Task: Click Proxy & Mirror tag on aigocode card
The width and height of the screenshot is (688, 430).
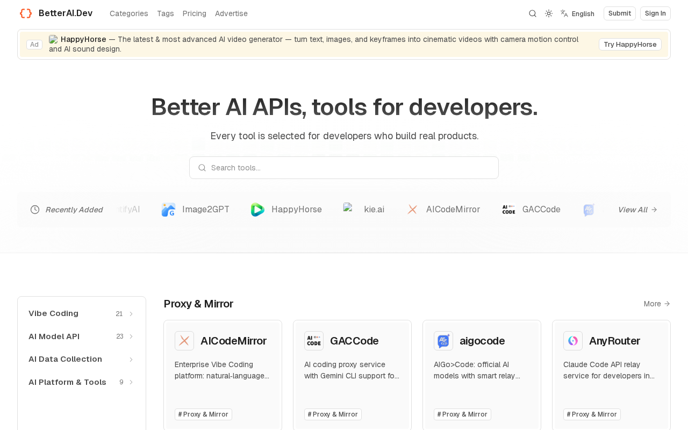Action: (x=462, y=414)
